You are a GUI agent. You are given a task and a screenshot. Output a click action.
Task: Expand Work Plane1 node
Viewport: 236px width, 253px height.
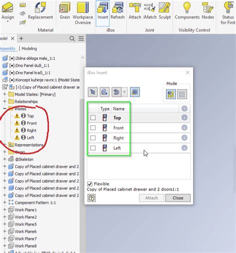click(4, 210)
